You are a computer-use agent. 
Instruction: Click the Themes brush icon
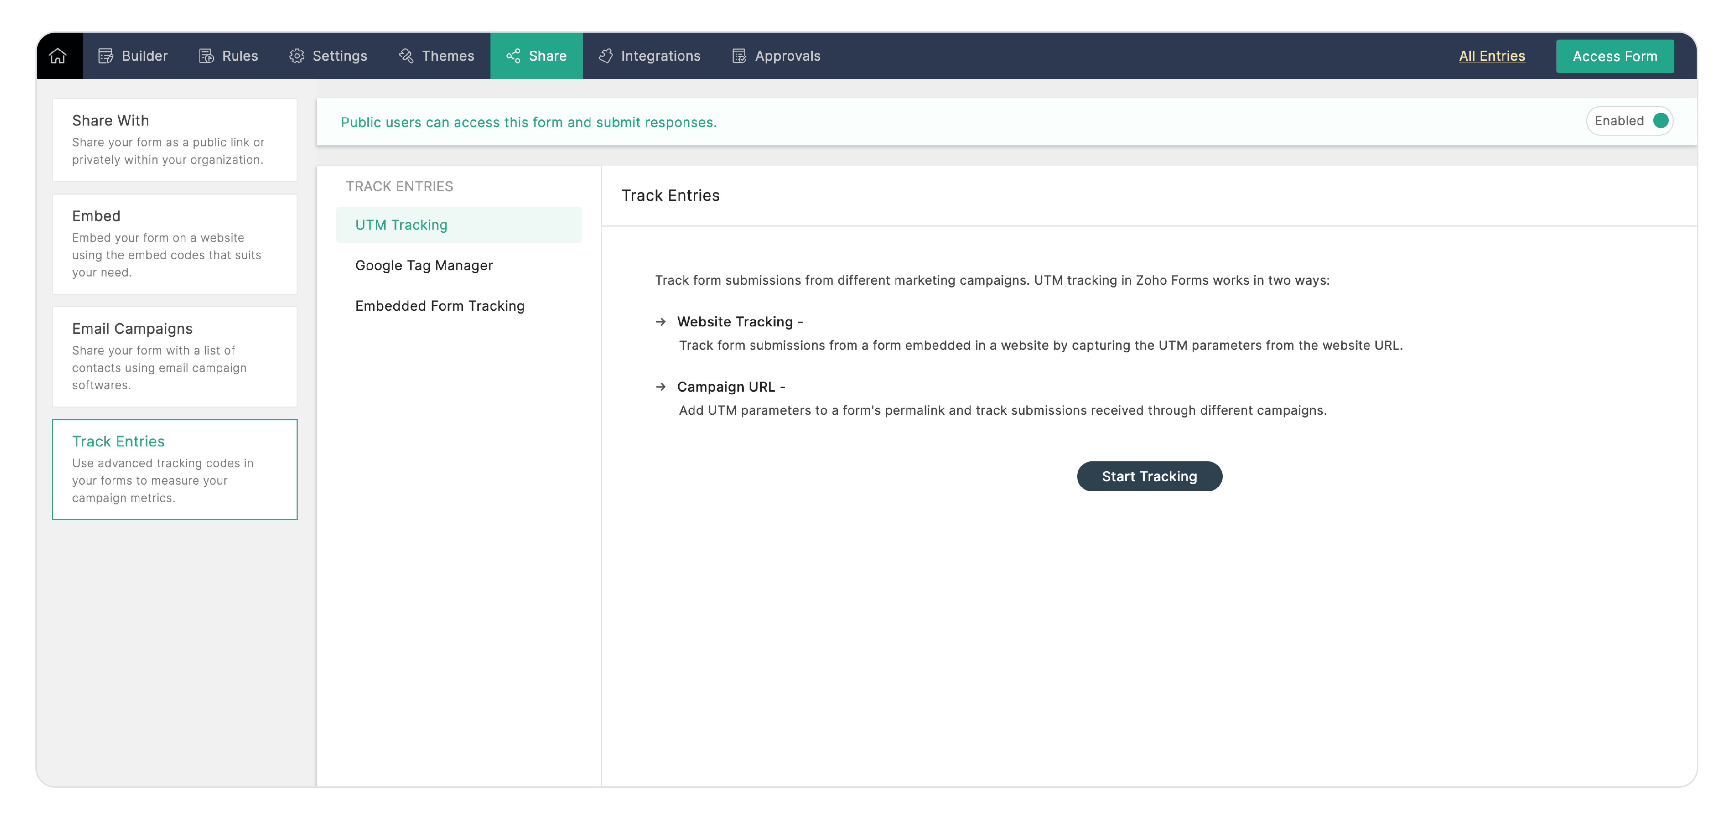coord(406,56)
